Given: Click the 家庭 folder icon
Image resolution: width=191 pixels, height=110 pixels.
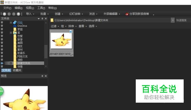Looking at the screenshot, I should tap(15, 29).
